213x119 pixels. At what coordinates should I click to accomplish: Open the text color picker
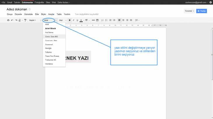[81, 20]
